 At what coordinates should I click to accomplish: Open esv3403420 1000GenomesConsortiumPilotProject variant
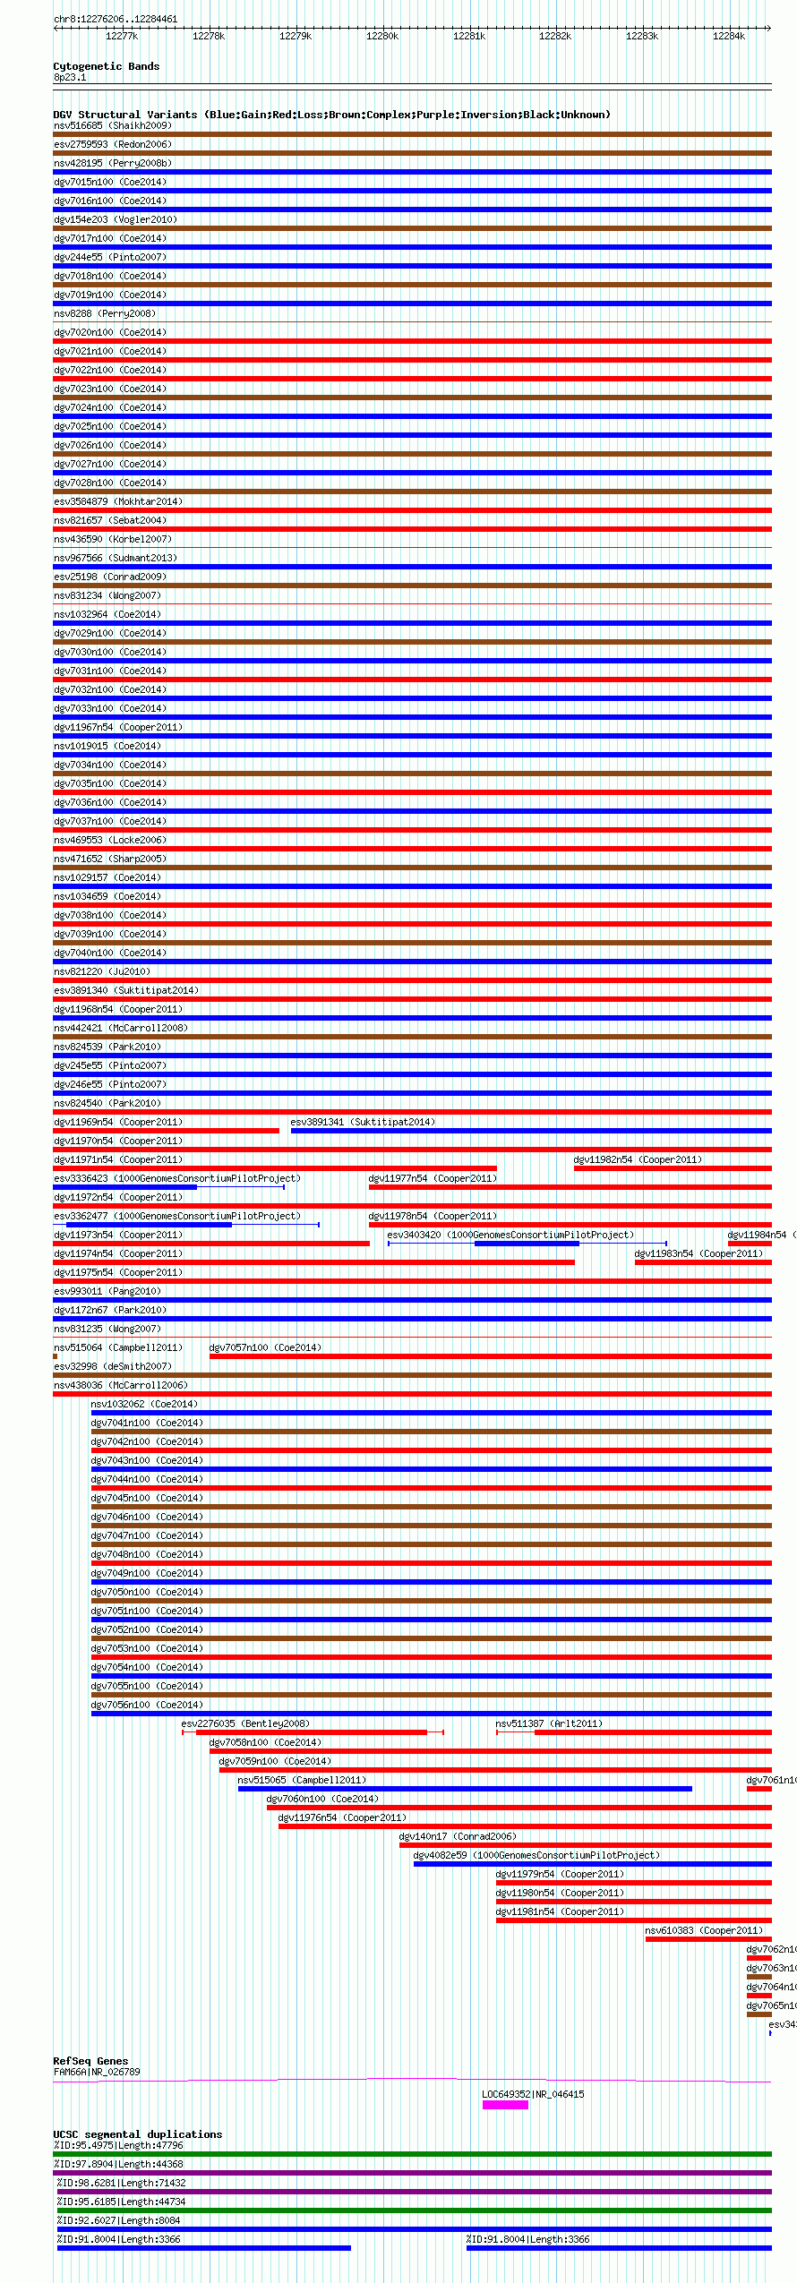[x=510, y=1235]
